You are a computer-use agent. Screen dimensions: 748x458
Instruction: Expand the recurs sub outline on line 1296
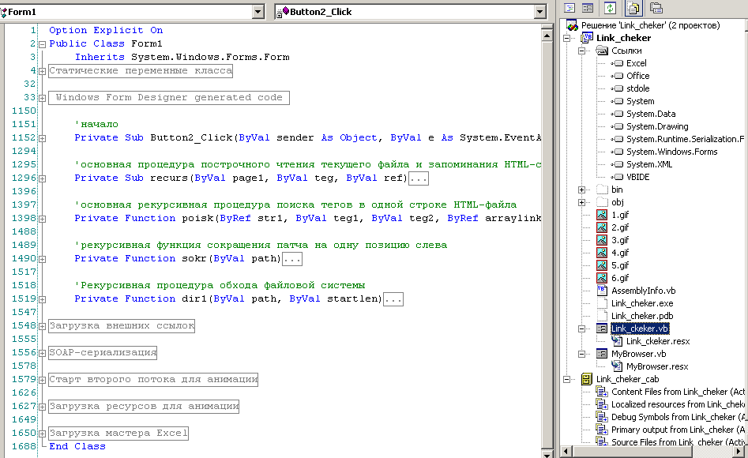(x=42, y=178)
